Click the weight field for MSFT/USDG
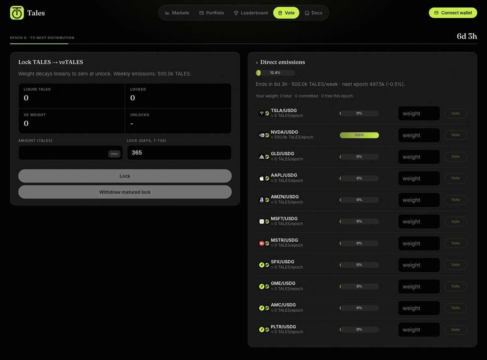The image size is (487, 360). coord(419,221)
